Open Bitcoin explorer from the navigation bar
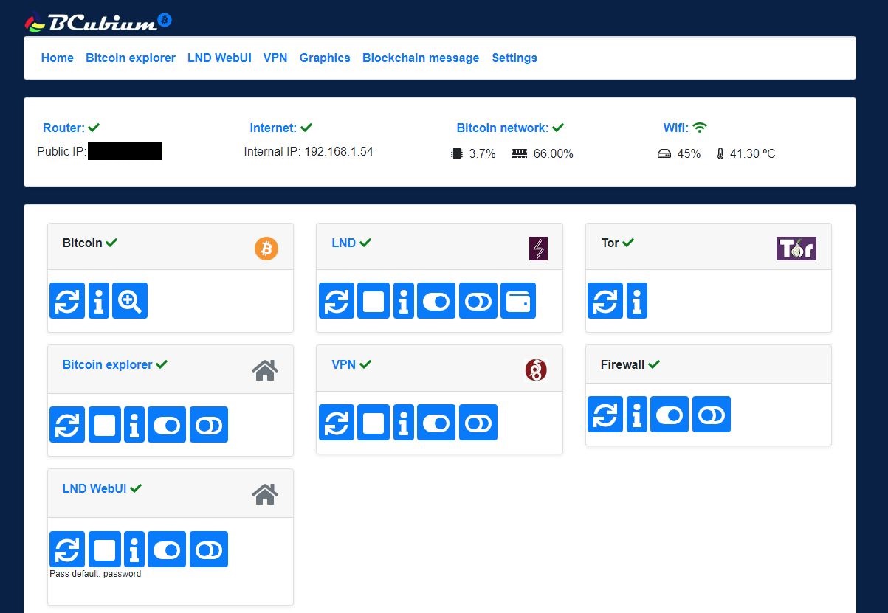 131,58
